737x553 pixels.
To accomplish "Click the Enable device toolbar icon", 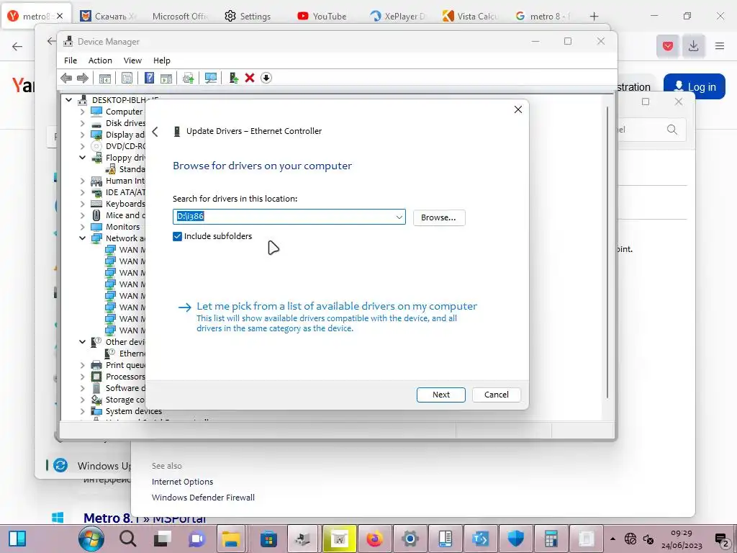I will (234, 78).
